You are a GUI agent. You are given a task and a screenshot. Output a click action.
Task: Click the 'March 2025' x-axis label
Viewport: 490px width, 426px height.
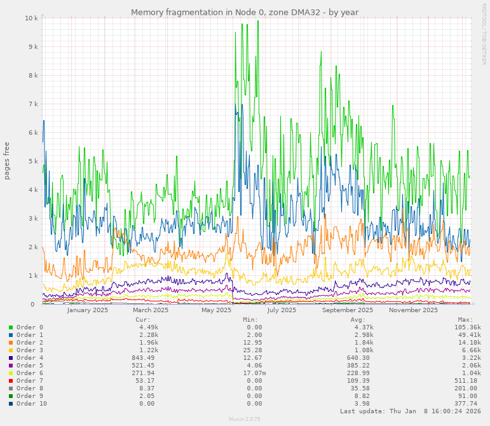click(151, 310)
